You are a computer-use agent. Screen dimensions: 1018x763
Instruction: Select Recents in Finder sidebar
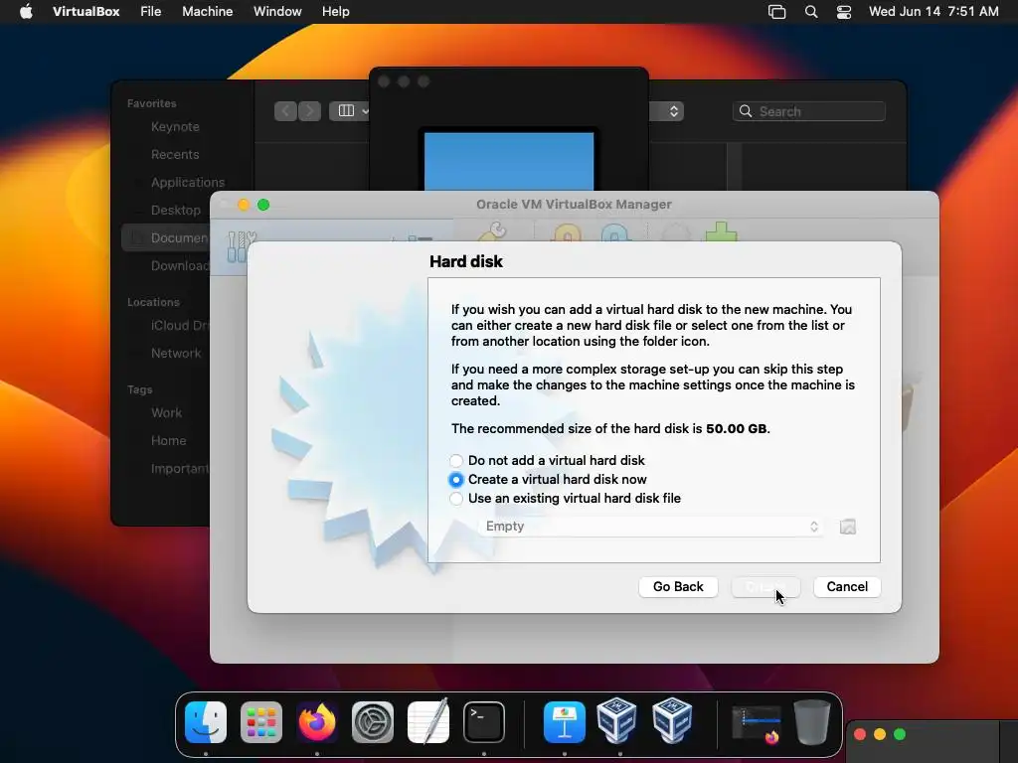pos(175,154)
